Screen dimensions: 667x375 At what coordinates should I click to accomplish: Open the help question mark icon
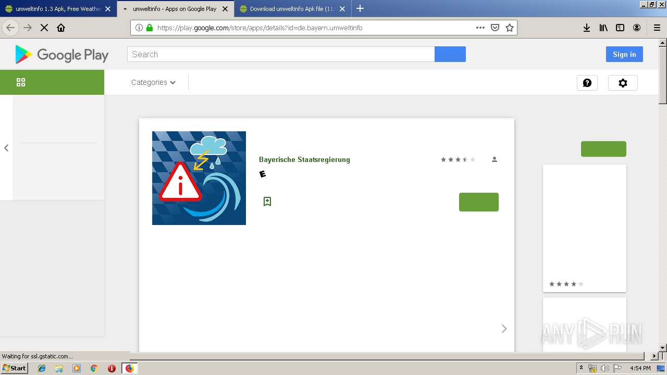tap(587, 83)
